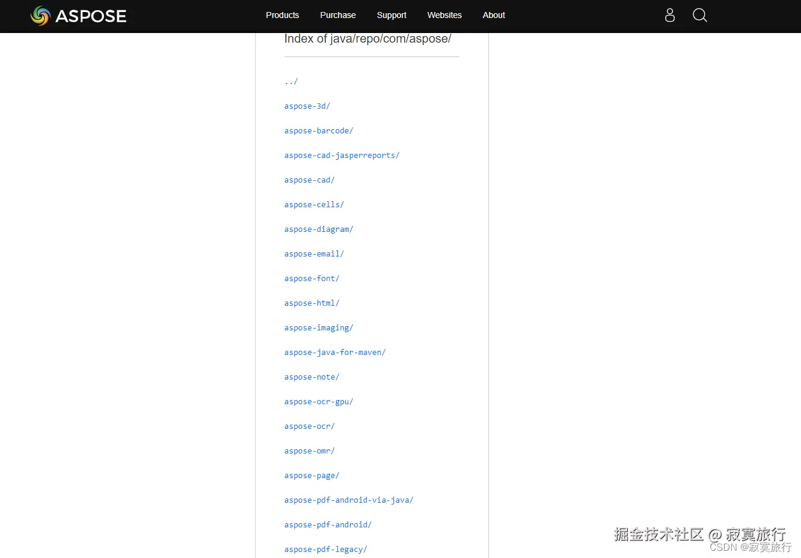Open the aspose-3d/ folder link
The height and width of the screenshot is (558, 801).
pos(307,106)
